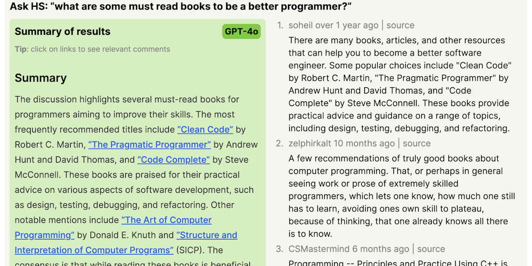Click the "Summary" section heading

(x=41, y=78)
